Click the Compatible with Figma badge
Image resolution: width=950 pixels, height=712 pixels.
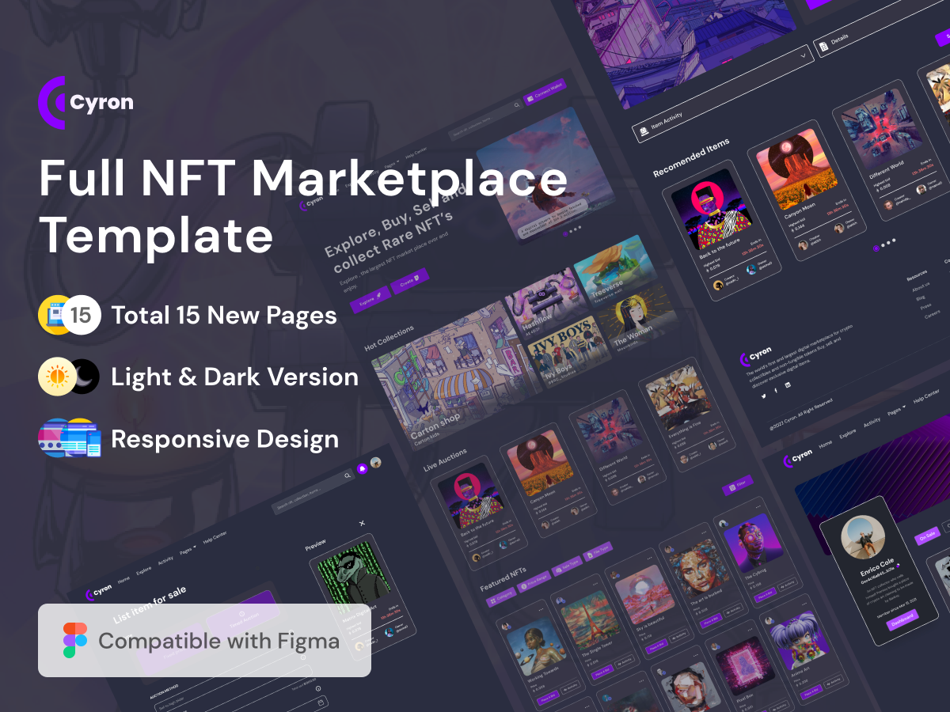point(204,640)
